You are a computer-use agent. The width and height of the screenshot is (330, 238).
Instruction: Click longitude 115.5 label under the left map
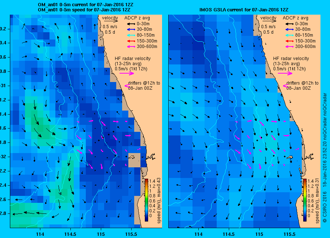coord(131,234)
